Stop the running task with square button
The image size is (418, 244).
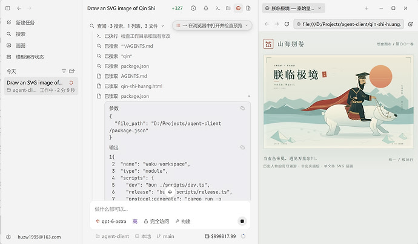[x=242, y=221]
